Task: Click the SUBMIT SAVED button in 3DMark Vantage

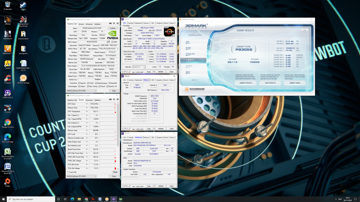Action: tap(294, 83)
